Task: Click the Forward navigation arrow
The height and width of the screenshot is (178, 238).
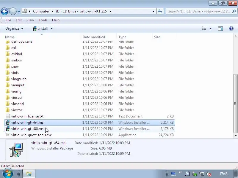Action: click(x=13, y=11)
